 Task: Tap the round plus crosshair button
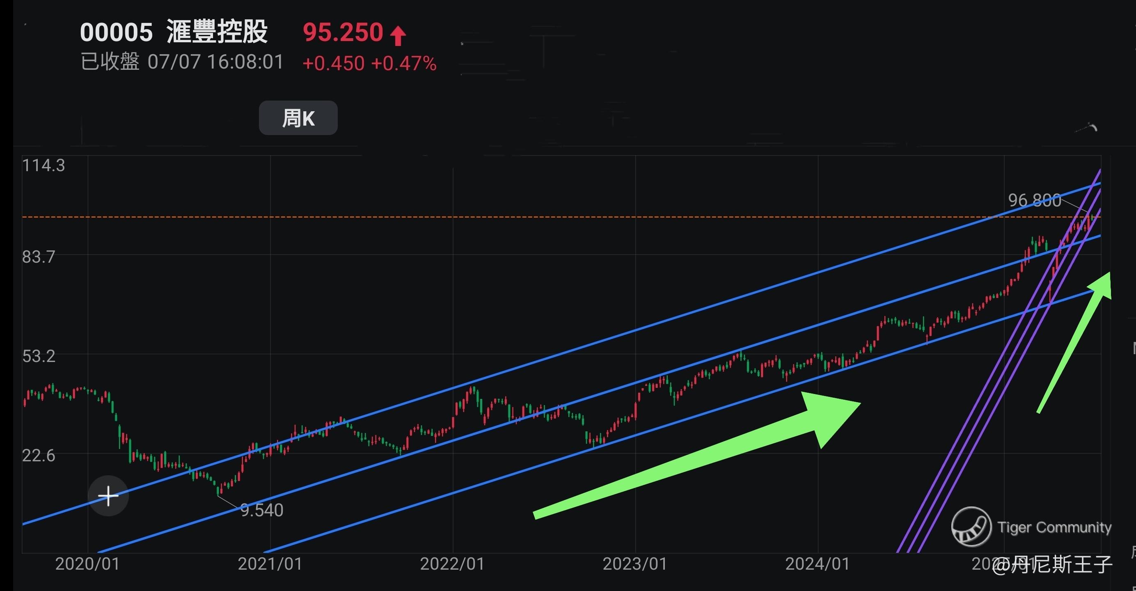point(108,496)
